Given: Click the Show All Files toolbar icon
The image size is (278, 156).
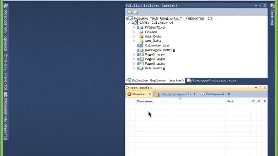Looking at the screenshot, I should (136, 12).
